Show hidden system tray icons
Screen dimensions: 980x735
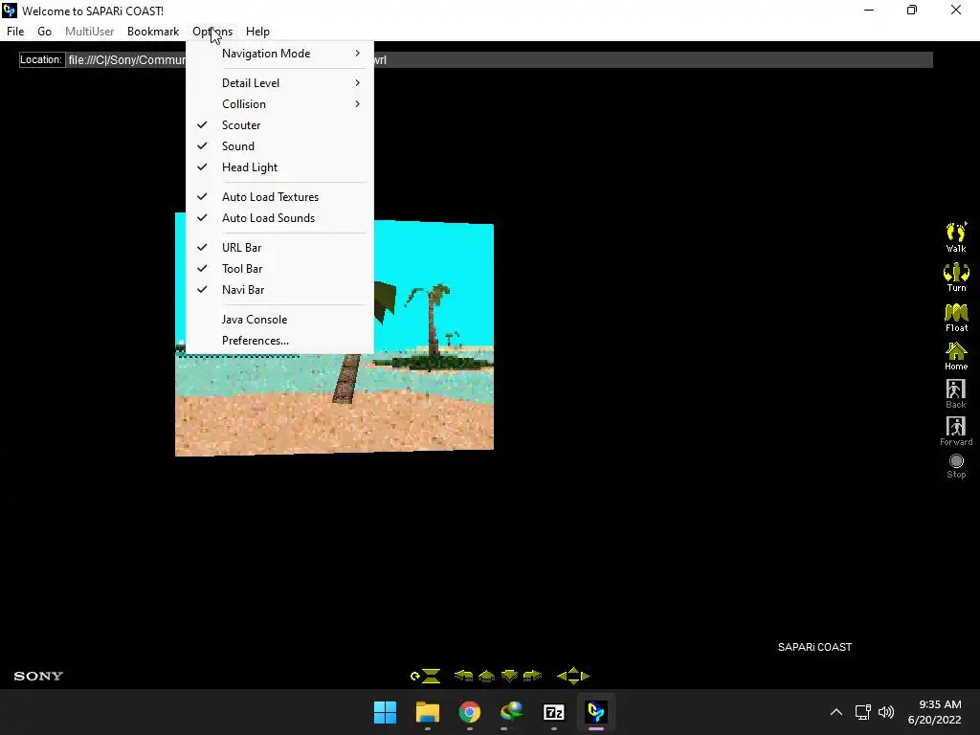tap(836, 712)
